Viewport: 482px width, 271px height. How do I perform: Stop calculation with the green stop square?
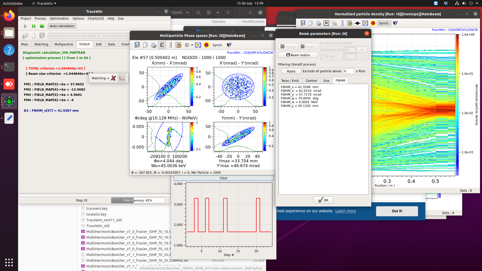click(x=42, y=26)
